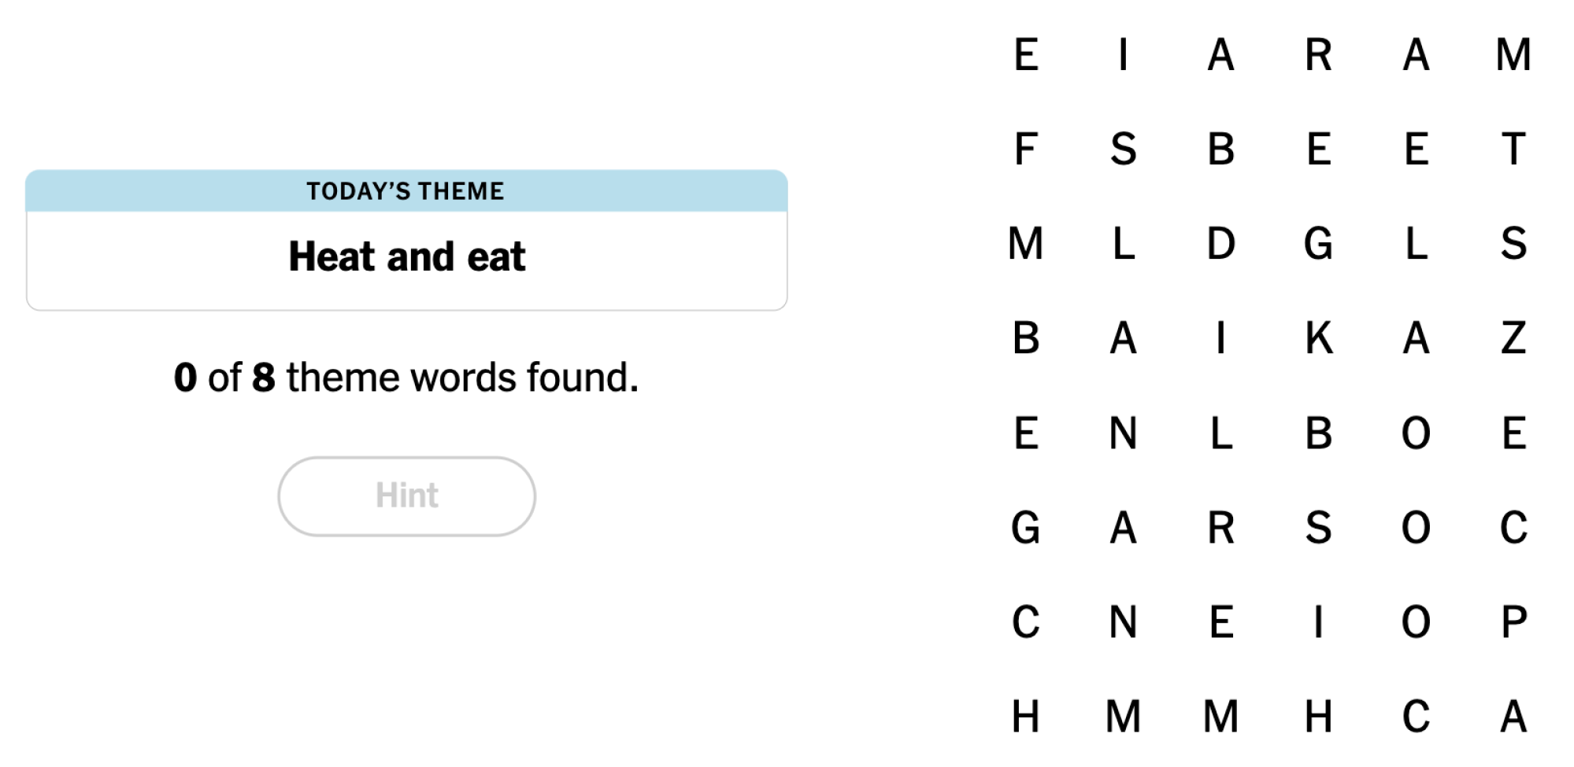This screenshot has height=767, width=1574.
Task: Select the H in the bottom-left corner
Action: click(1025, 716)
